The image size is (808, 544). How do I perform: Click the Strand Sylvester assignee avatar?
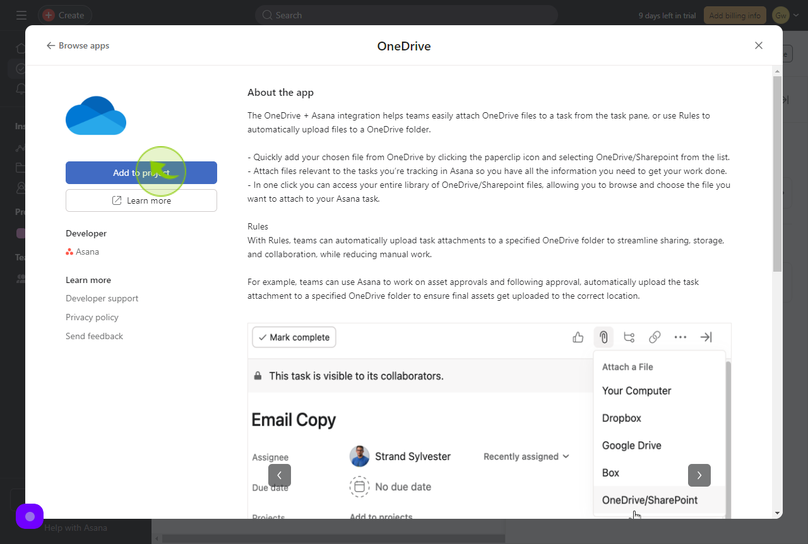(x=359, y=456)
